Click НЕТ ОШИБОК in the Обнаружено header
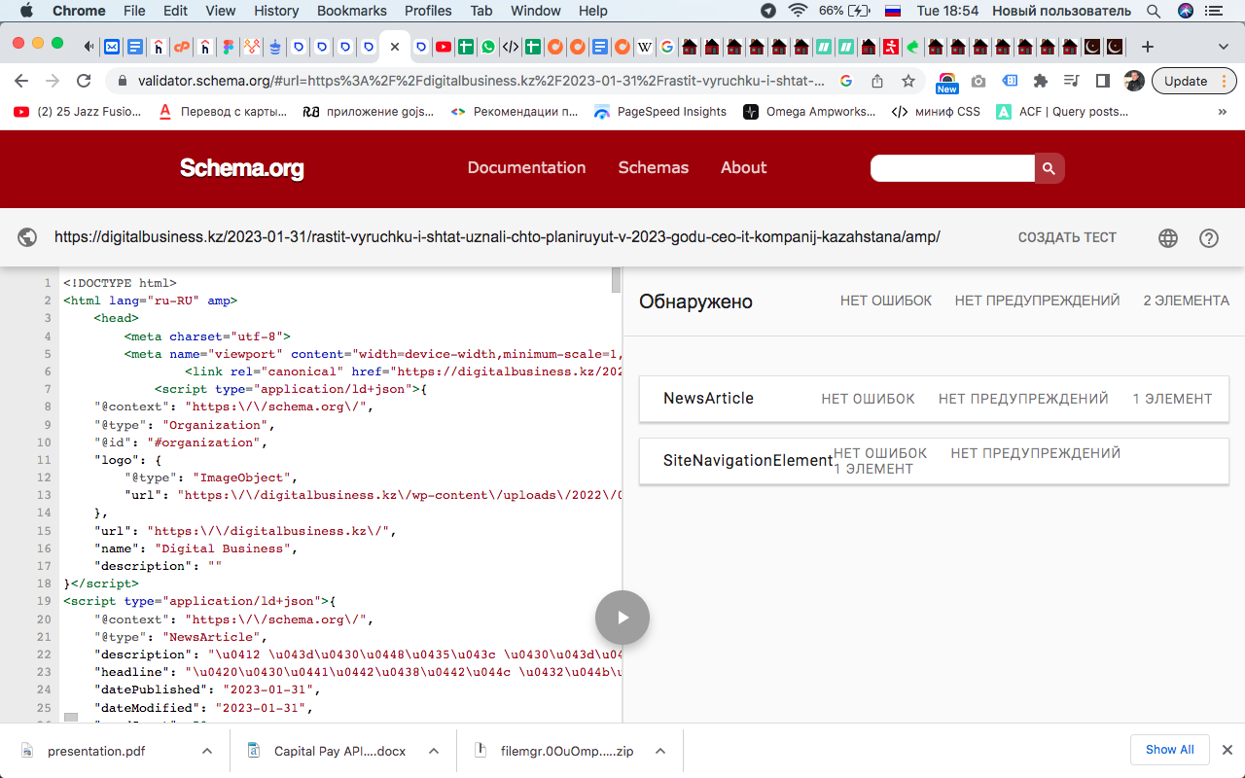The width and height of the screenshot is (1245, 778). tap(886, 301)
